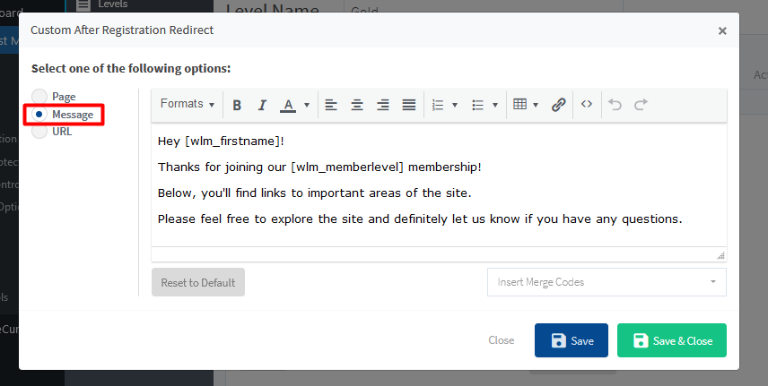
Task: Insert a hyperlink with link icon
Action: pyautogui.click(x=558, y=104)
